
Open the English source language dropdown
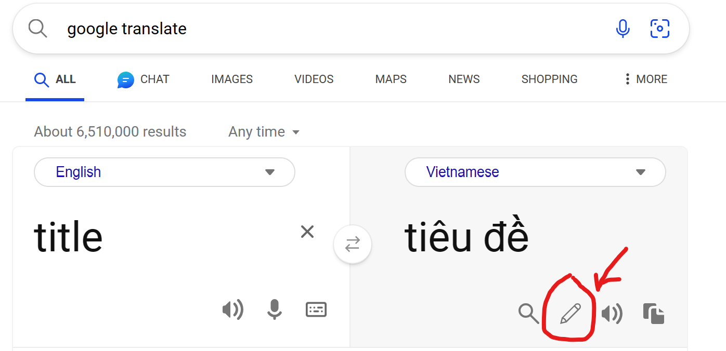coord(164,172)
